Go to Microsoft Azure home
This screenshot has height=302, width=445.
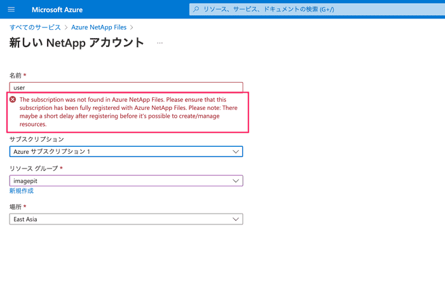[x=57, y=10]
